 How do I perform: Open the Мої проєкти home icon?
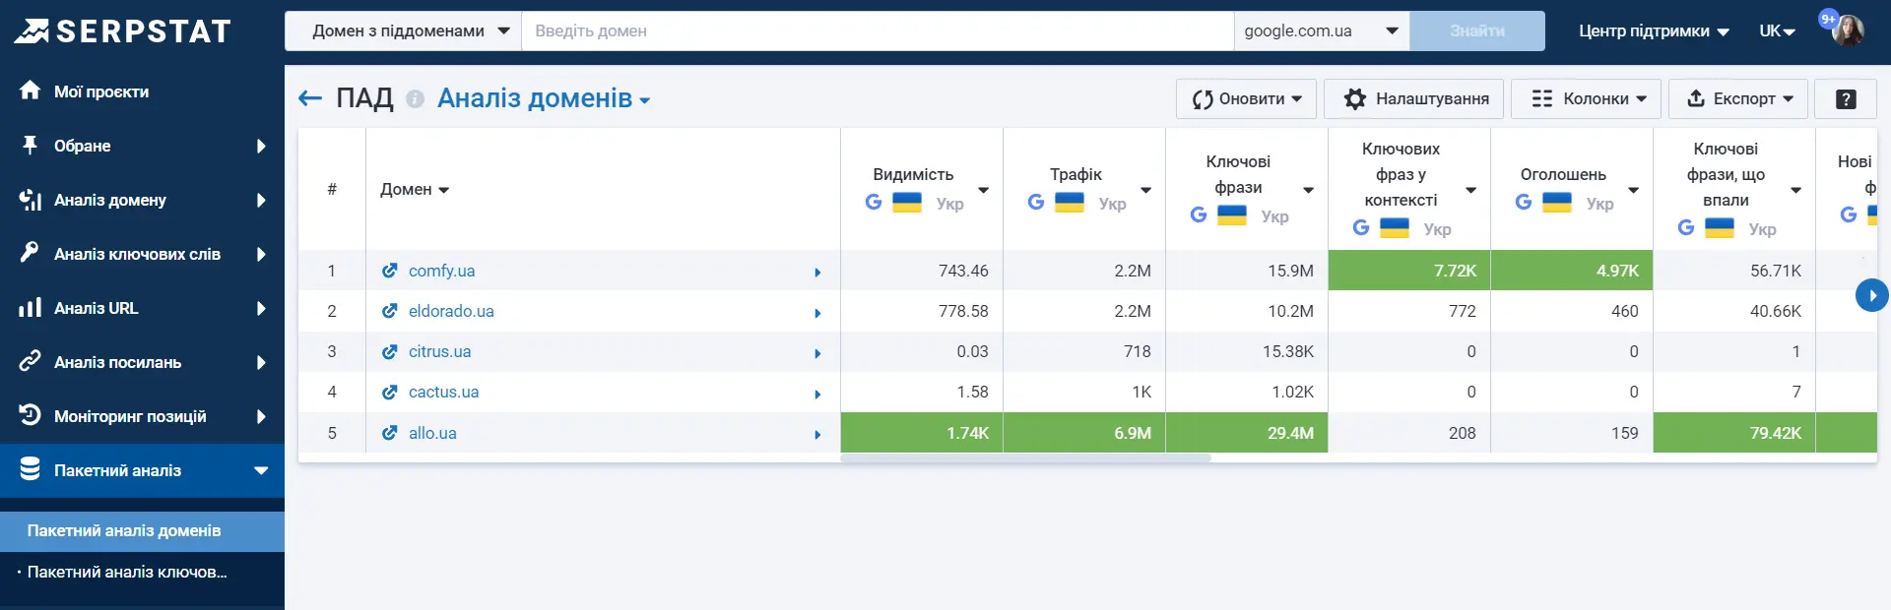31,91
